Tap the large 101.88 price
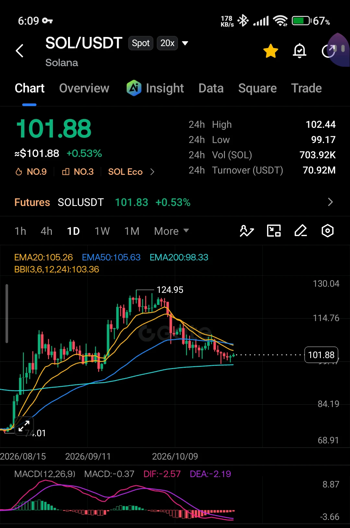Screen dimensions: 350x528 pyautogui.click(x=54, y=128)
